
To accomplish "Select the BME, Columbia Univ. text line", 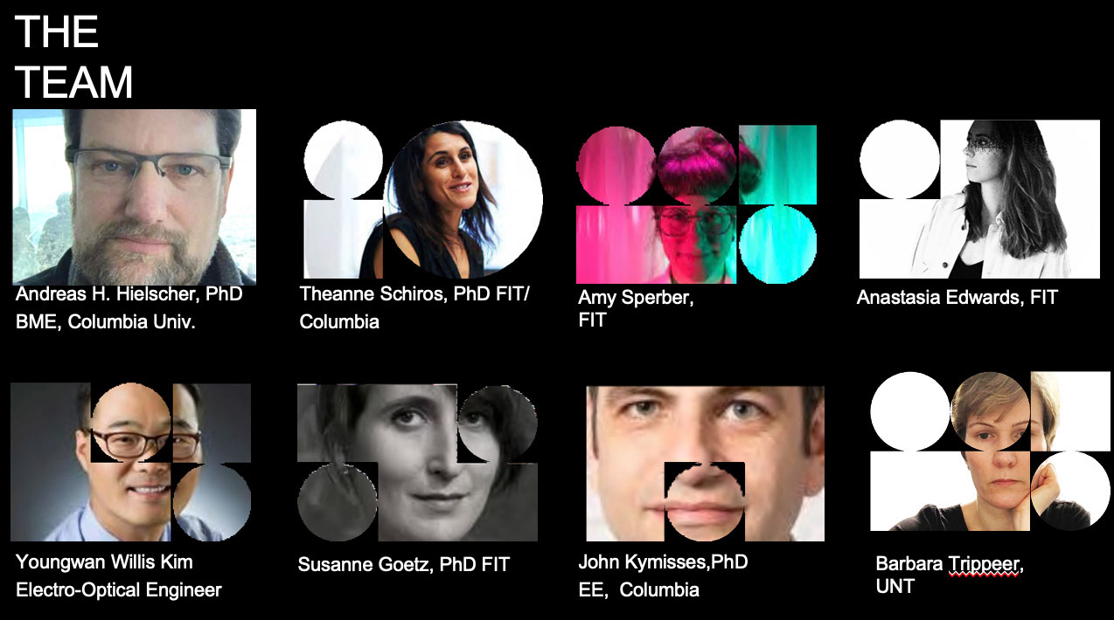I will 106,321.
